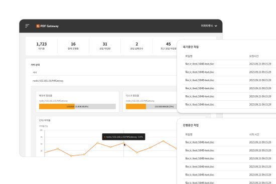Click the orange disk usage bar

click(x=136, y=106)
